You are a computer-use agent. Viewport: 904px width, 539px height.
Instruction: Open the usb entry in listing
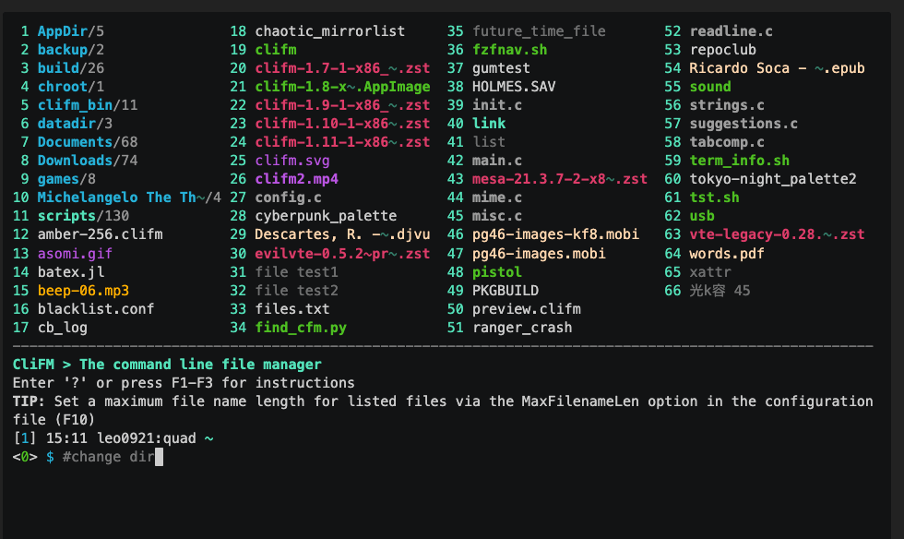tap(702, 216)
